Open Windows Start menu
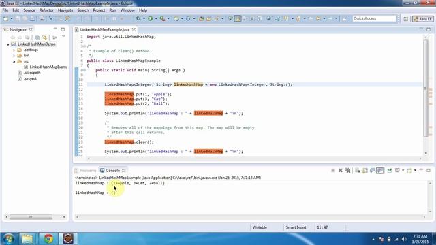 (9, 239)
